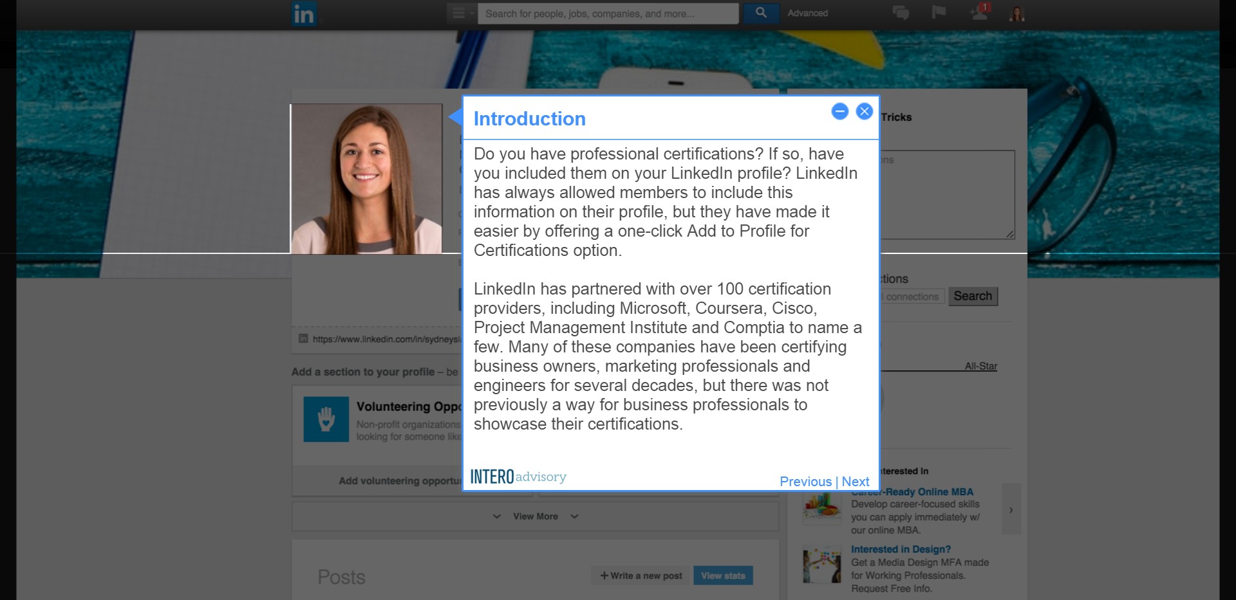Click the notes text area in sidebar
This screenshot has height=600, width=1236.
(x=948, y=195)
